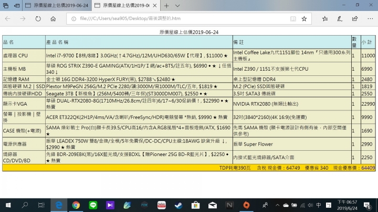Image resolution: width=378 pixels, height=212 pixels.
Task: Open a new tab
Action: click(x=166, y=6)
